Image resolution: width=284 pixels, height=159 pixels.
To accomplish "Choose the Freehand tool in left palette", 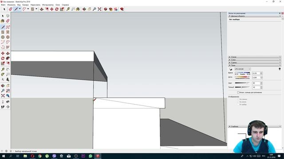I will pos(8,27).
